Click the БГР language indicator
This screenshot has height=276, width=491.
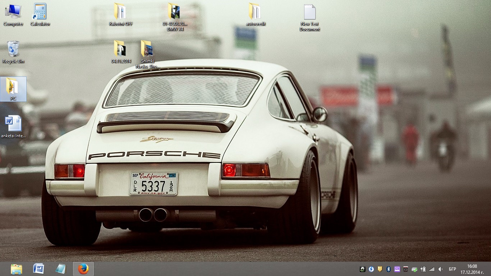point(453,269)
